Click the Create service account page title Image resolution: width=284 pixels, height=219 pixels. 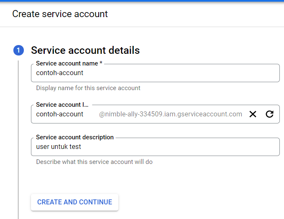coord(60,14)
